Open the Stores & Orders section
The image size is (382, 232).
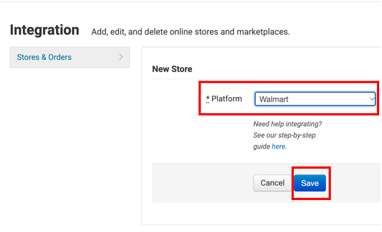click(x=70, y=57)
